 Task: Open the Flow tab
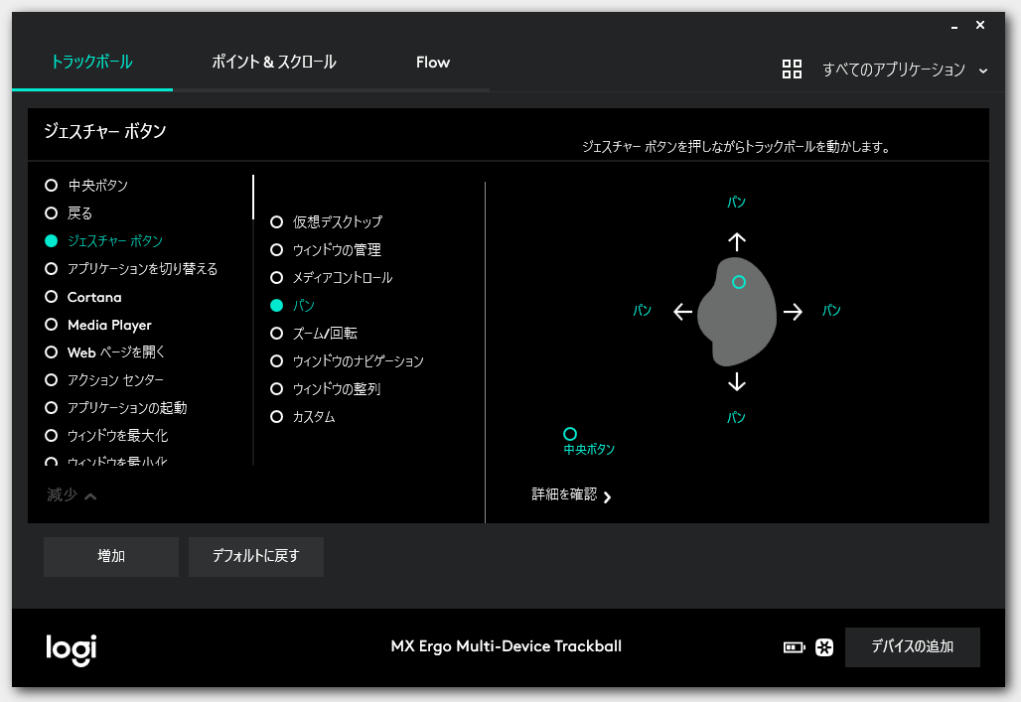(432, 62)
